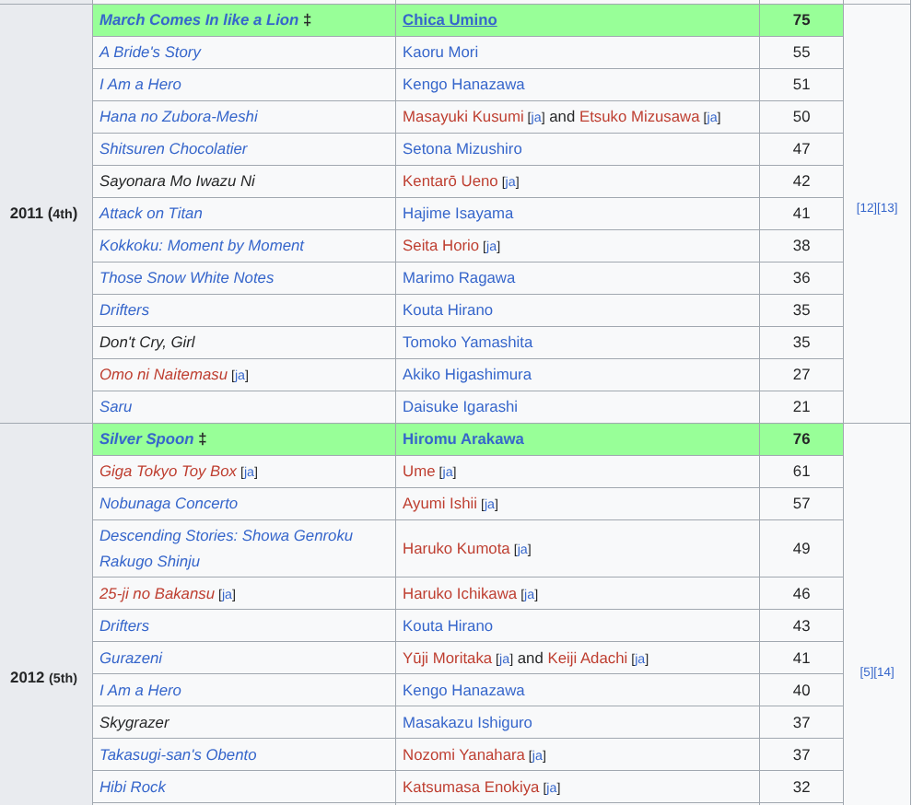The width and height of the screenshot is (912, 805).
Task: Click the red Giga Tokyo Toy Box link
Action: [x=168, y=472]
